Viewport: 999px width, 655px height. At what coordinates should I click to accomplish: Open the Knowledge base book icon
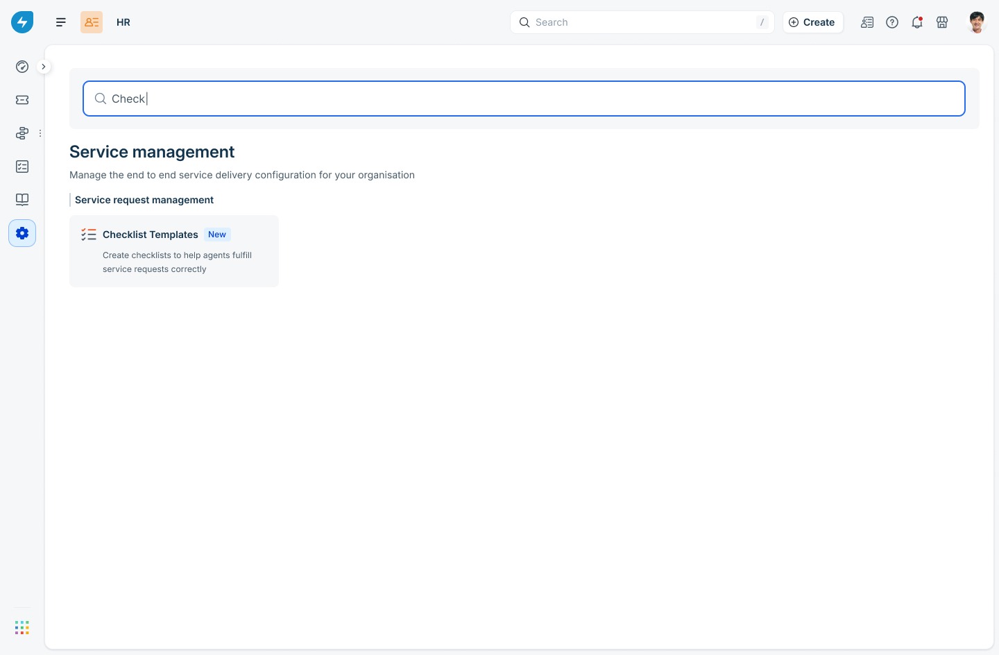coord(22,200)
